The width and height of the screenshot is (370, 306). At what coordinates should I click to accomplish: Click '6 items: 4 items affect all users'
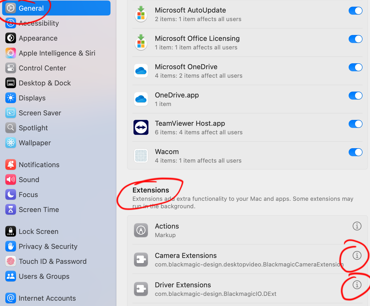pos(199,132)
